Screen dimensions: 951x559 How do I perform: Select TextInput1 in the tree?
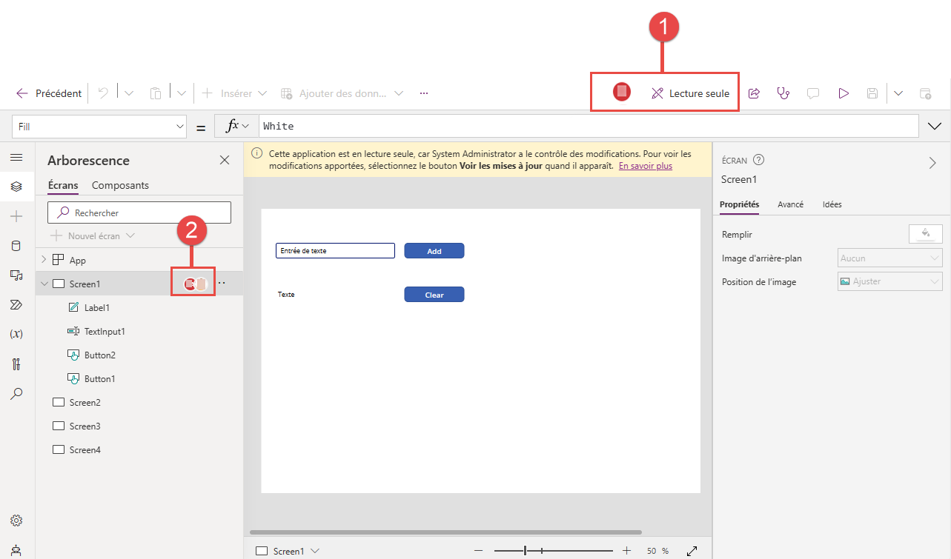(x=105, y=331)
